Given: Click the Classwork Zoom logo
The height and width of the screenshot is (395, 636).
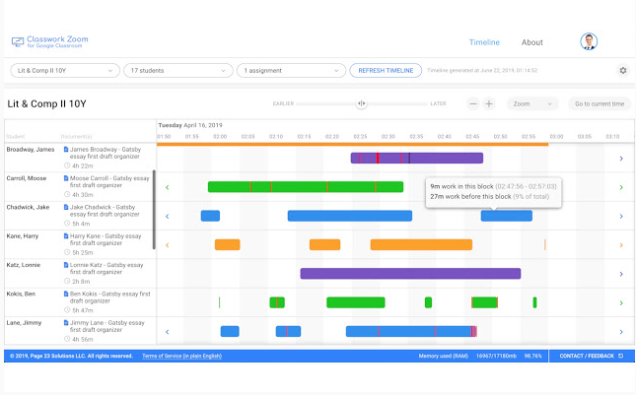Looking at the screenshot, I should pos(50,41).
